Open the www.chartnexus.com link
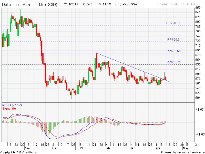Viewport: 205px width, 154px height. pyautogui.click(x=190, y=152)
